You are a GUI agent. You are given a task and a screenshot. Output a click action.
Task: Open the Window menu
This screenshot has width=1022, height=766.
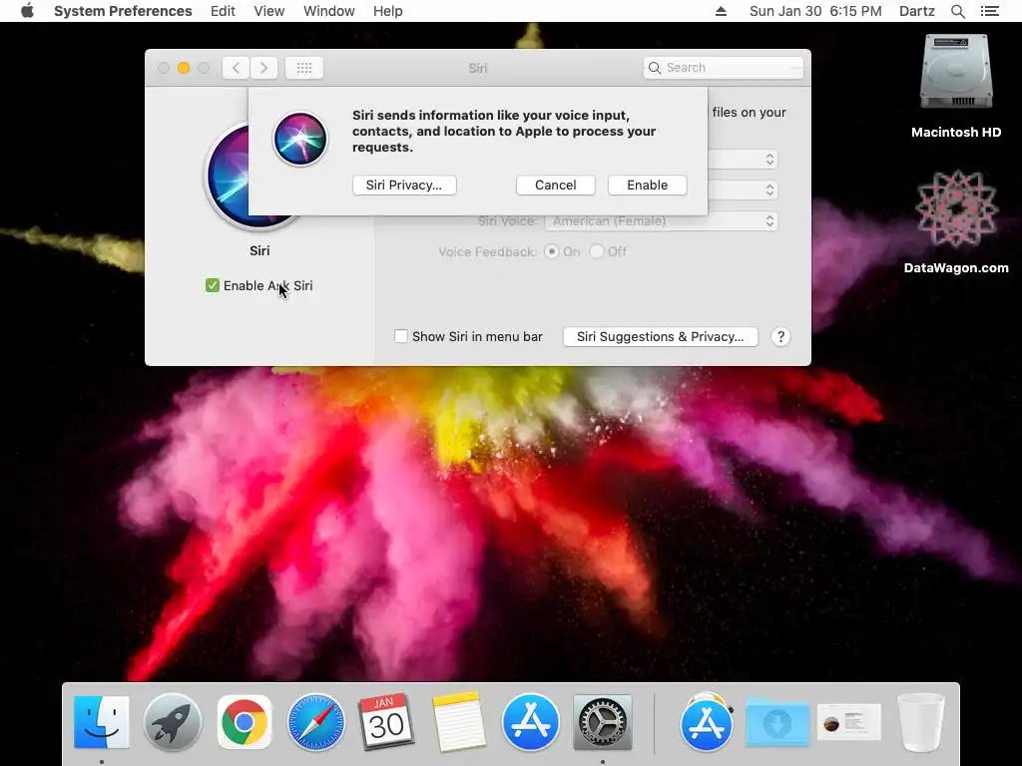(329, 11)
